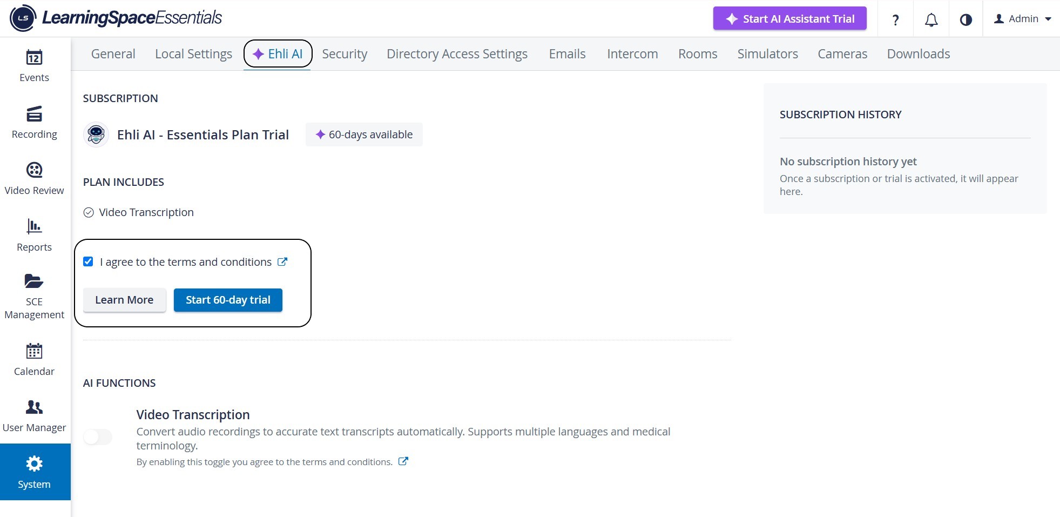Open the help question mark icon
Screen dimensions: 1060x517
(895, 19)
